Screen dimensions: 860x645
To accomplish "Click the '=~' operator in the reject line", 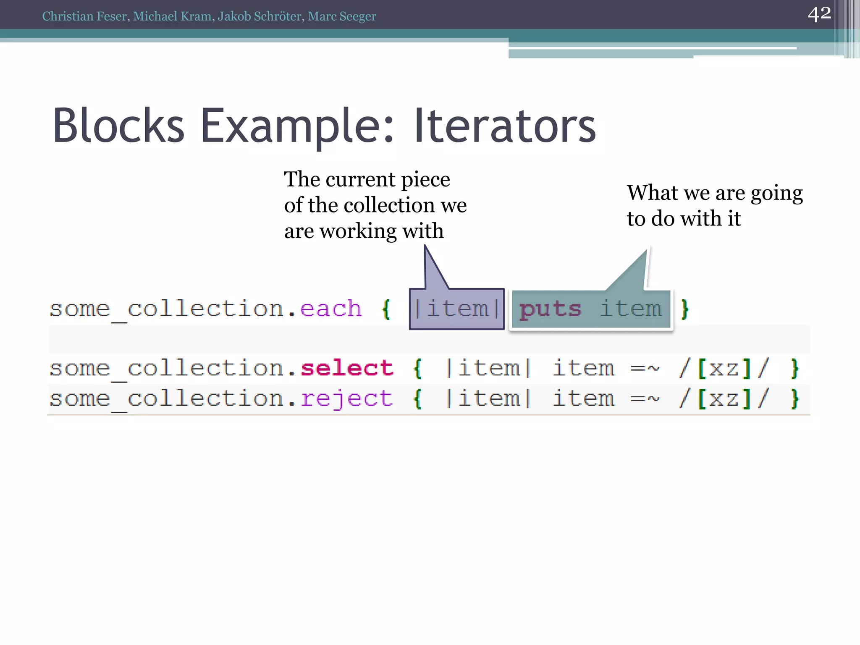I will point(645,399).
